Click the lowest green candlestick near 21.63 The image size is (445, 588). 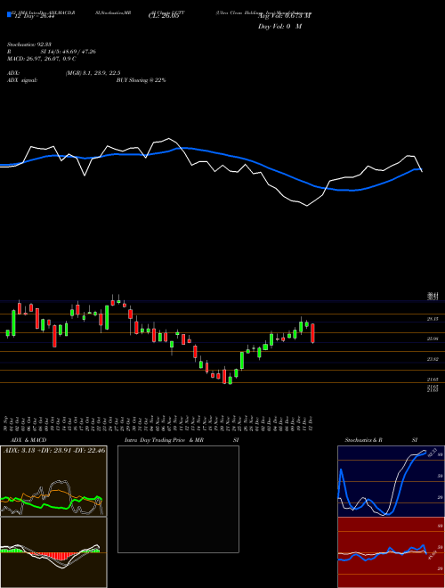[230, 380]
